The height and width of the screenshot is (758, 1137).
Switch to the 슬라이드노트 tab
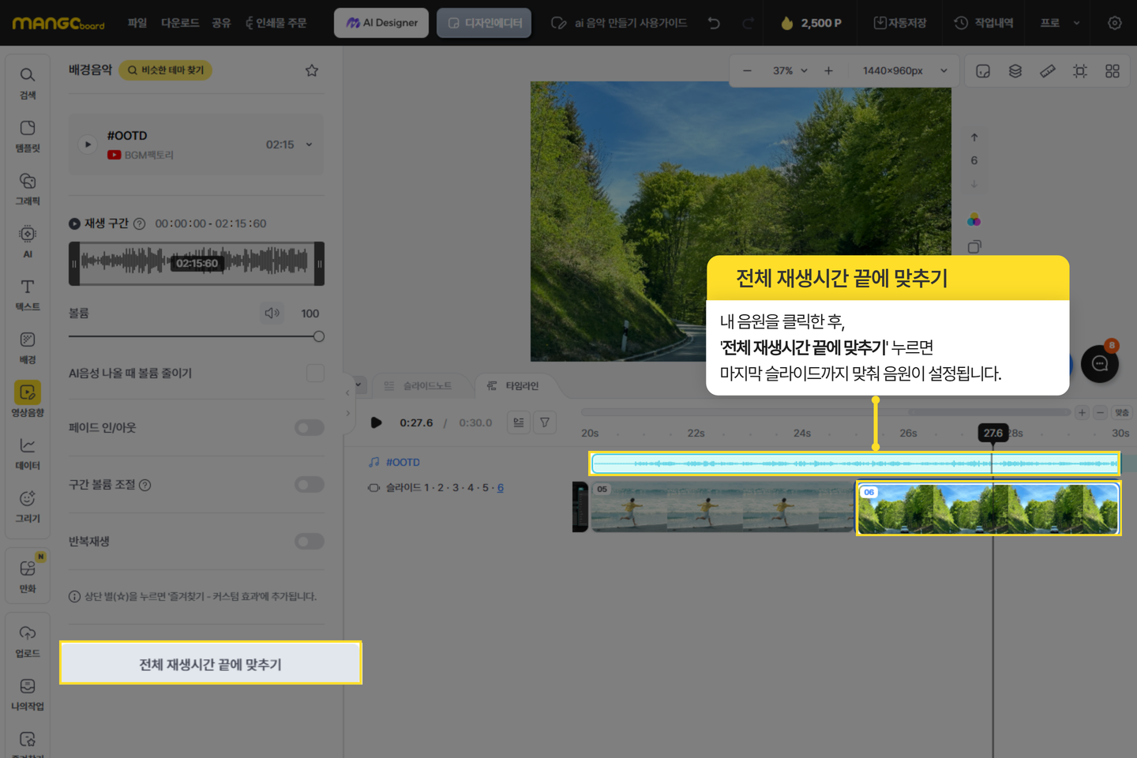(x=418, y=386)
